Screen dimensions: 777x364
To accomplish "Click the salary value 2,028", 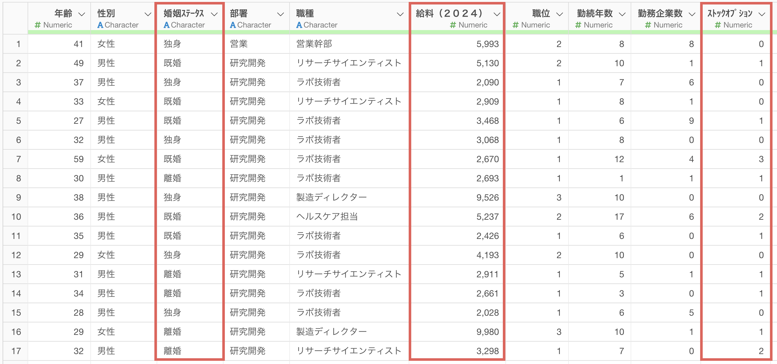I will click(x=487, y=313).
